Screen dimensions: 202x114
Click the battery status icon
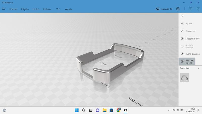pyautogui.click(x=182, y=110)
